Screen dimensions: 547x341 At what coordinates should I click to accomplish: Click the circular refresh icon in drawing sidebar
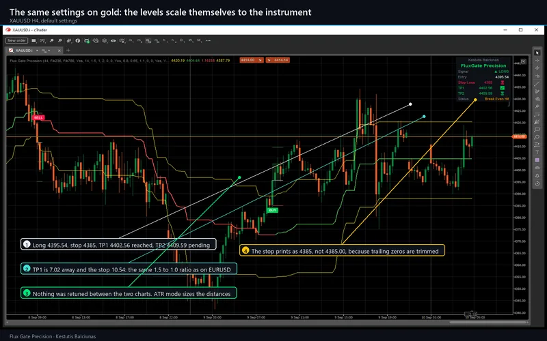tap(537, 183)
